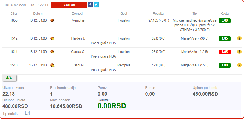Viewport: 244px width, 119px height.
Task: Open info icon for Harden J. bet
Action: (x=239, y=38)
